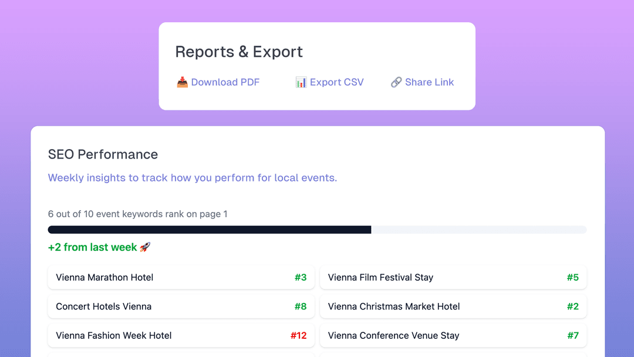This screenshot has height=357, width=634.
Task: Click the 'Weekly insights' subtitle text
Action: point(193,177)
